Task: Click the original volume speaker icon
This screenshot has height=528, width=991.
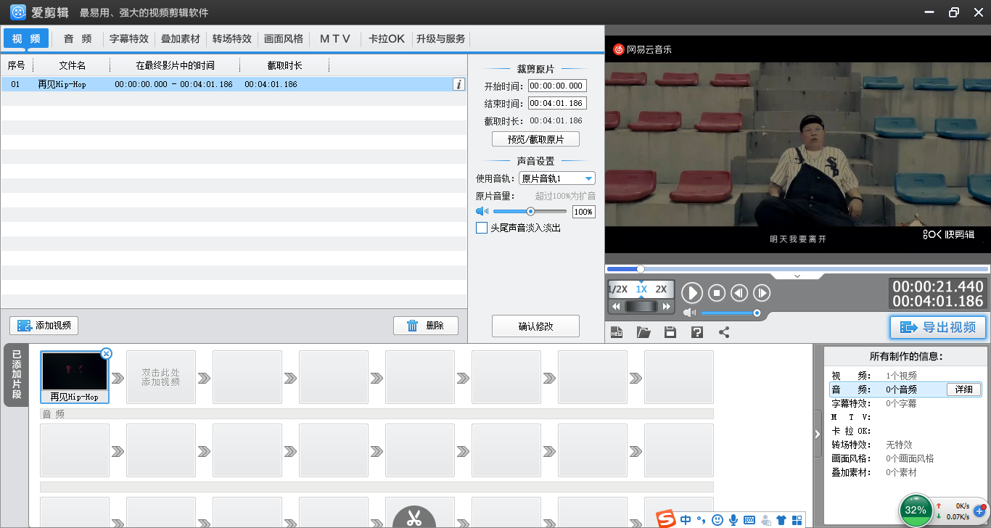Action: 482,211
